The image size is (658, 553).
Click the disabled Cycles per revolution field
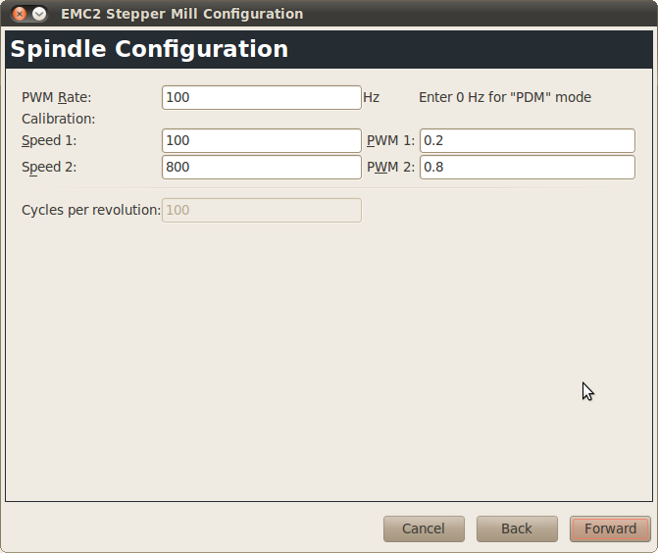[262, 210]
